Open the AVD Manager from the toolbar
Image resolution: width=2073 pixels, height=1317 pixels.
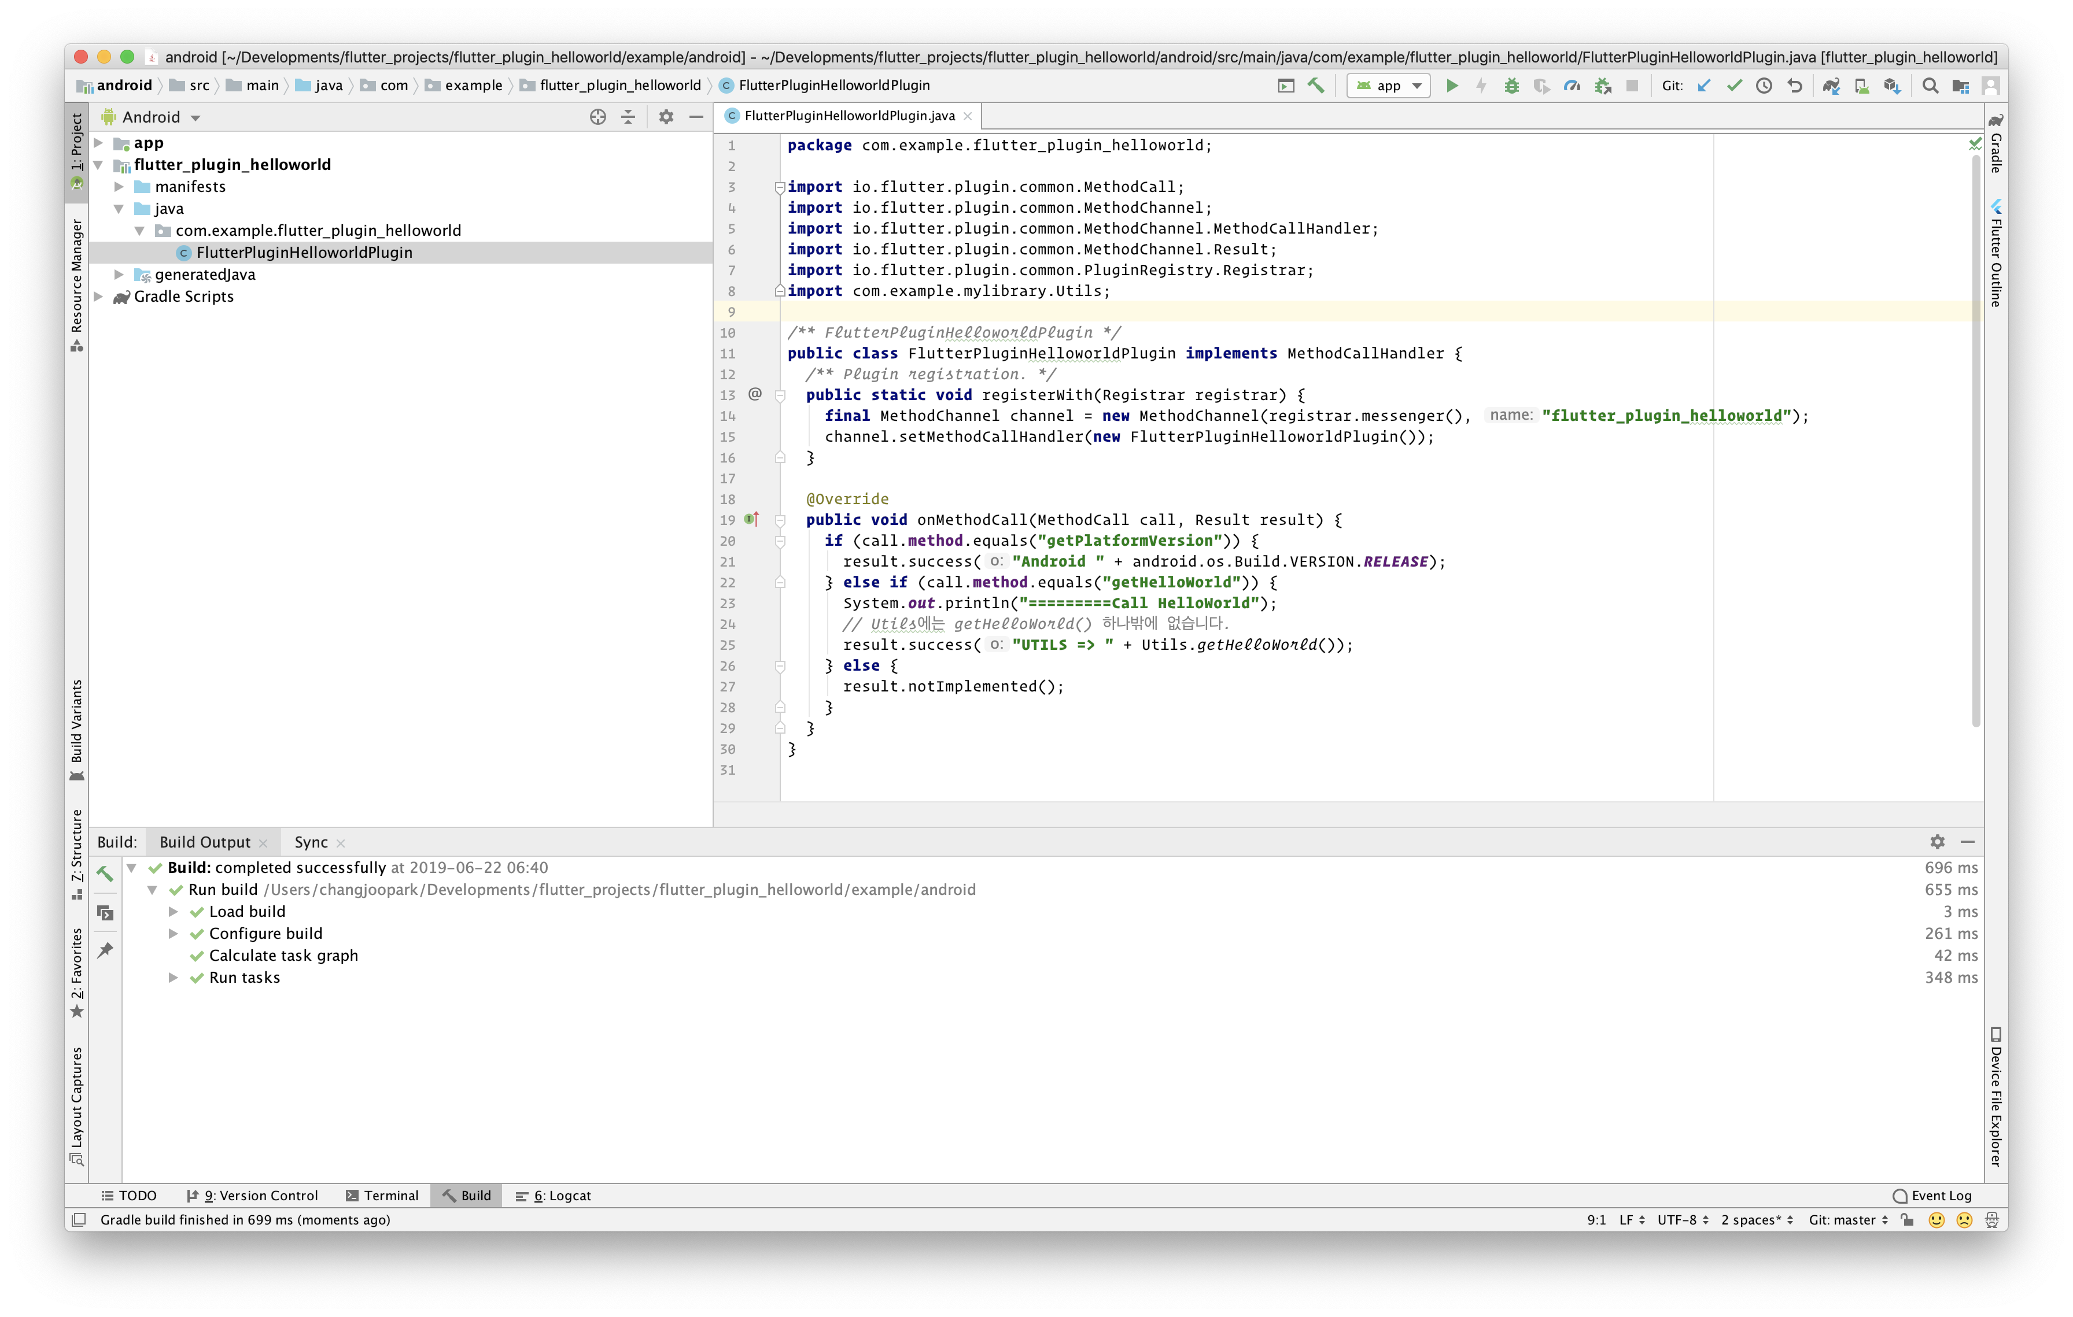click(1862, 85)
